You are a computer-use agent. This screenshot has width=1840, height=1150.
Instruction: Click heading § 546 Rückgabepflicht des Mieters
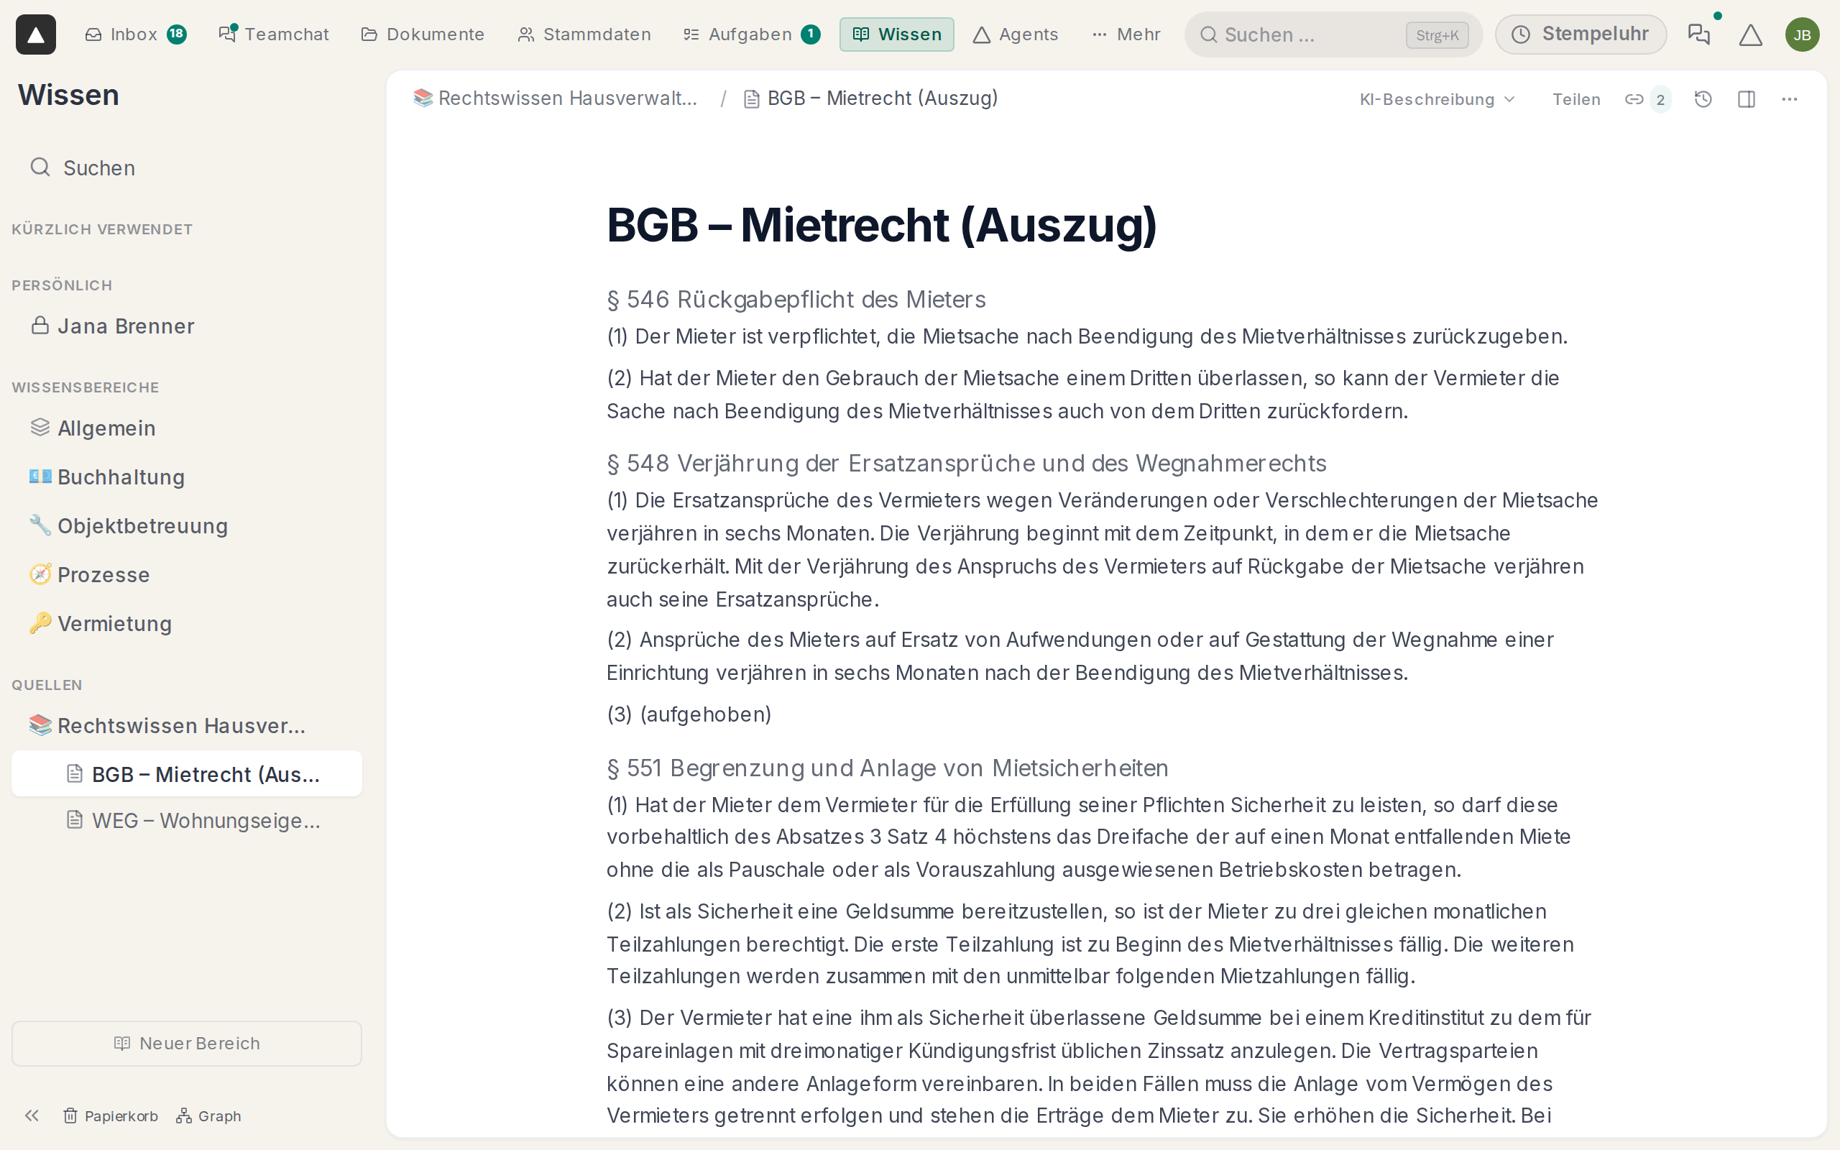[796, 299]
